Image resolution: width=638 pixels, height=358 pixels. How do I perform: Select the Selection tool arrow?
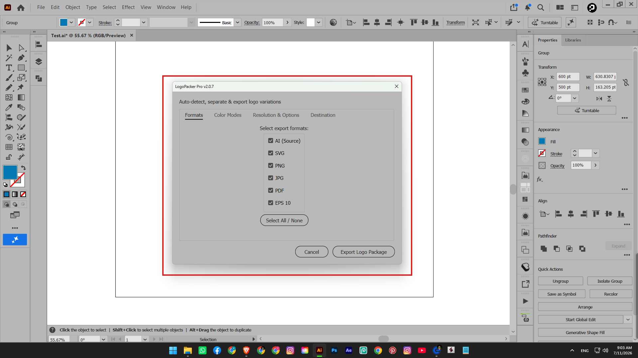[9, 48]
